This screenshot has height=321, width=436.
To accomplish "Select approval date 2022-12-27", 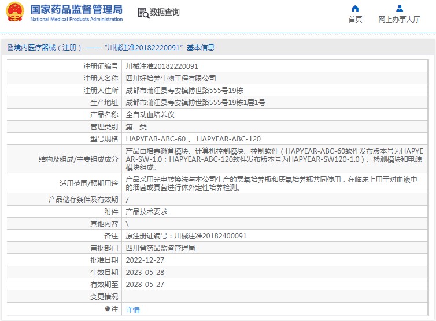I will 145,260.
